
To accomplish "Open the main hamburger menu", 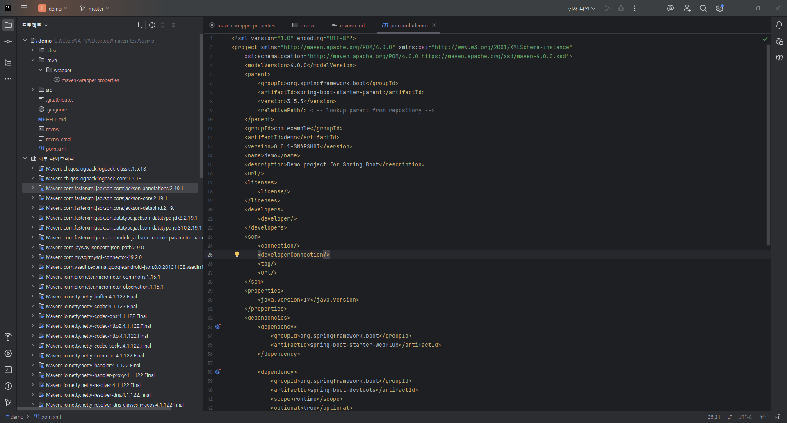I will [24, 8].
